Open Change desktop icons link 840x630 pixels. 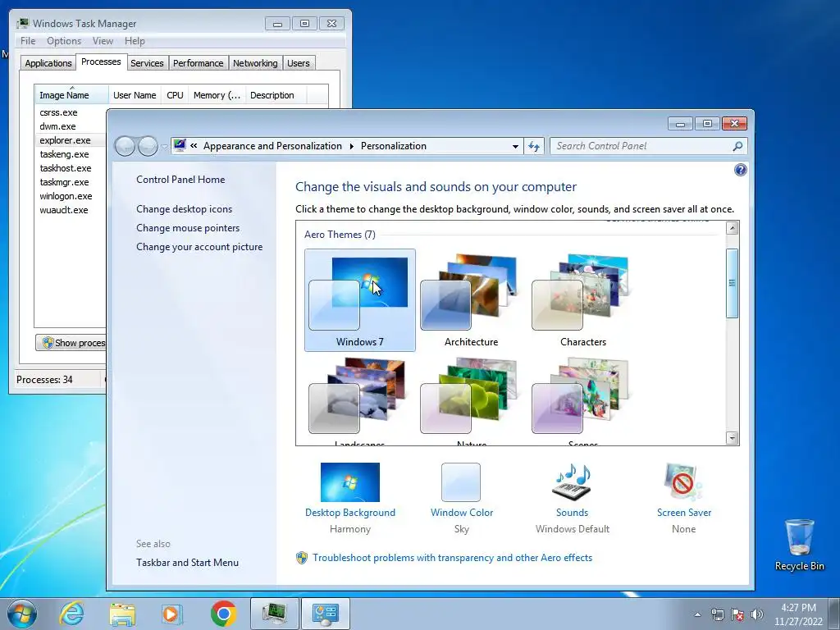pyautogui.click(x=185, y=209)
